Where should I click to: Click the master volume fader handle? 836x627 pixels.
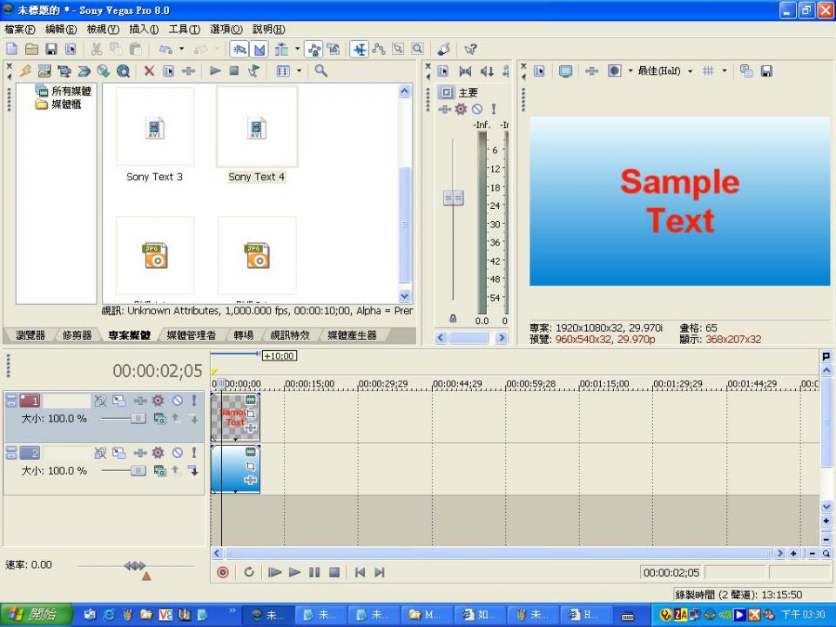coord(453,199)
